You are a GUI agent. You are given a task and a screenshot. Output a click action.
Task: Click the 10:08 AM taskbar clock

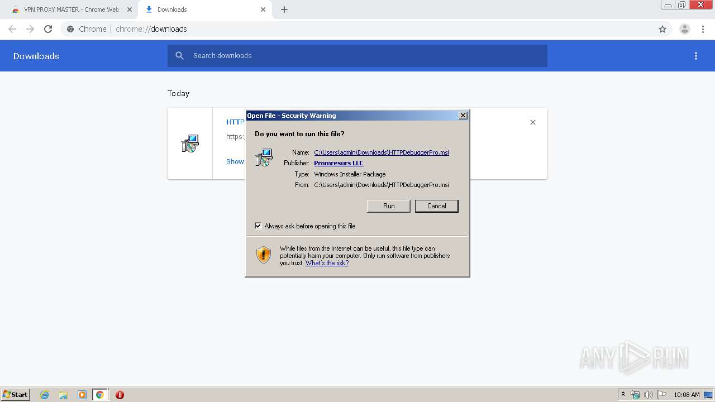coord(687,395)
